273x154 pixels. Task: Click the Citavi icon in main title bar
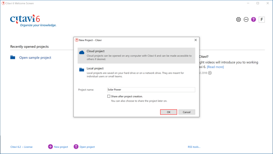coord(3,3)
